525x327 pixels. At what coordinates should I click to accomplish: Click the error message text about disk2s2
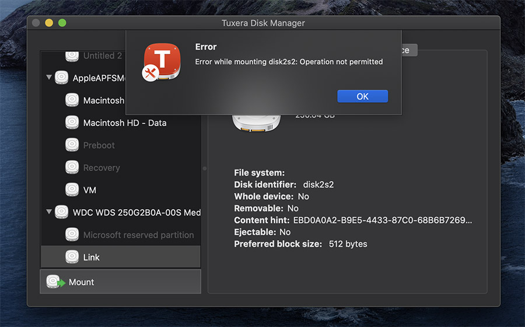click(x=289, y=62)
